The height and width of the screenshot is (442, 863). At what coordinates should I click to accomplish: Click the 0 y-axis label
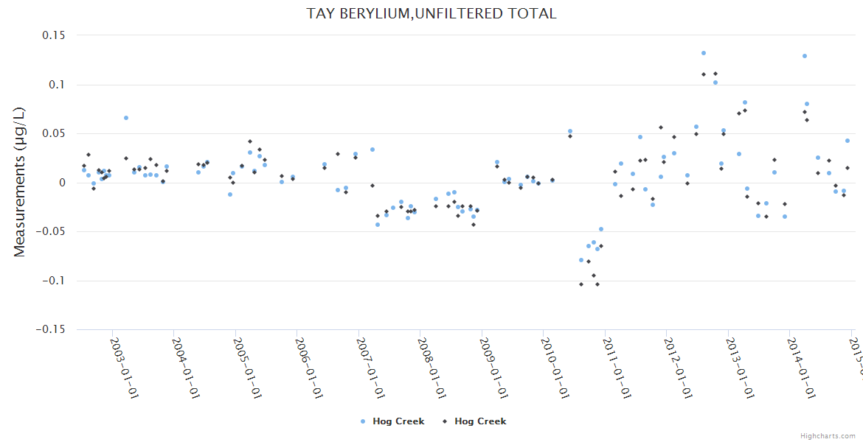pyautogui.click(x=62, y=183)
